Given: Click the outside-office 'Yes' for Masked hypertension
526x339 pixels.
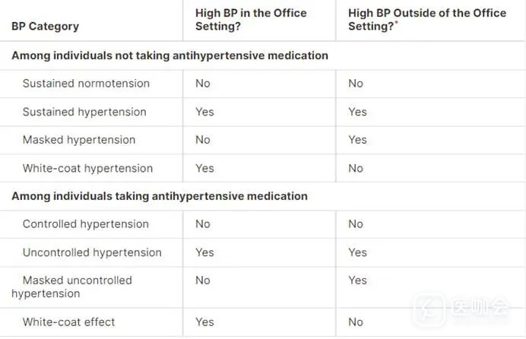Looking at the screenshot, I should [357, 140].
